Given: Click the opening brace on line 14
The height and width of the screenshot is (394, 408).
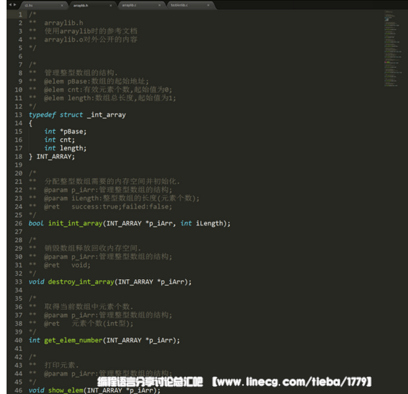Looking at the screenshot, I should (x=31, y=124).
